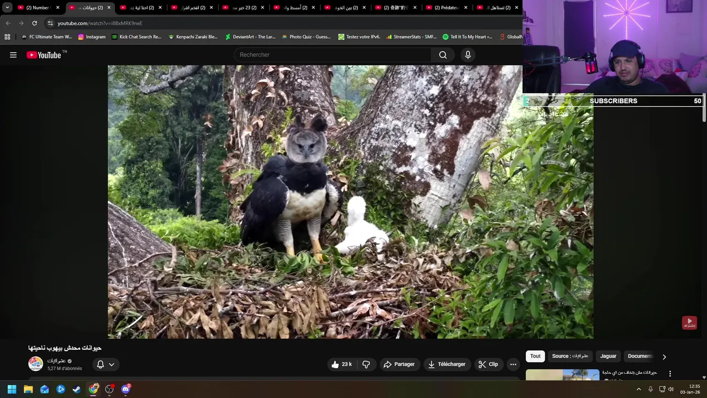Click the video title text
Image resolution: width=707 pixels, height=398 pixels.
pos(65,348)
